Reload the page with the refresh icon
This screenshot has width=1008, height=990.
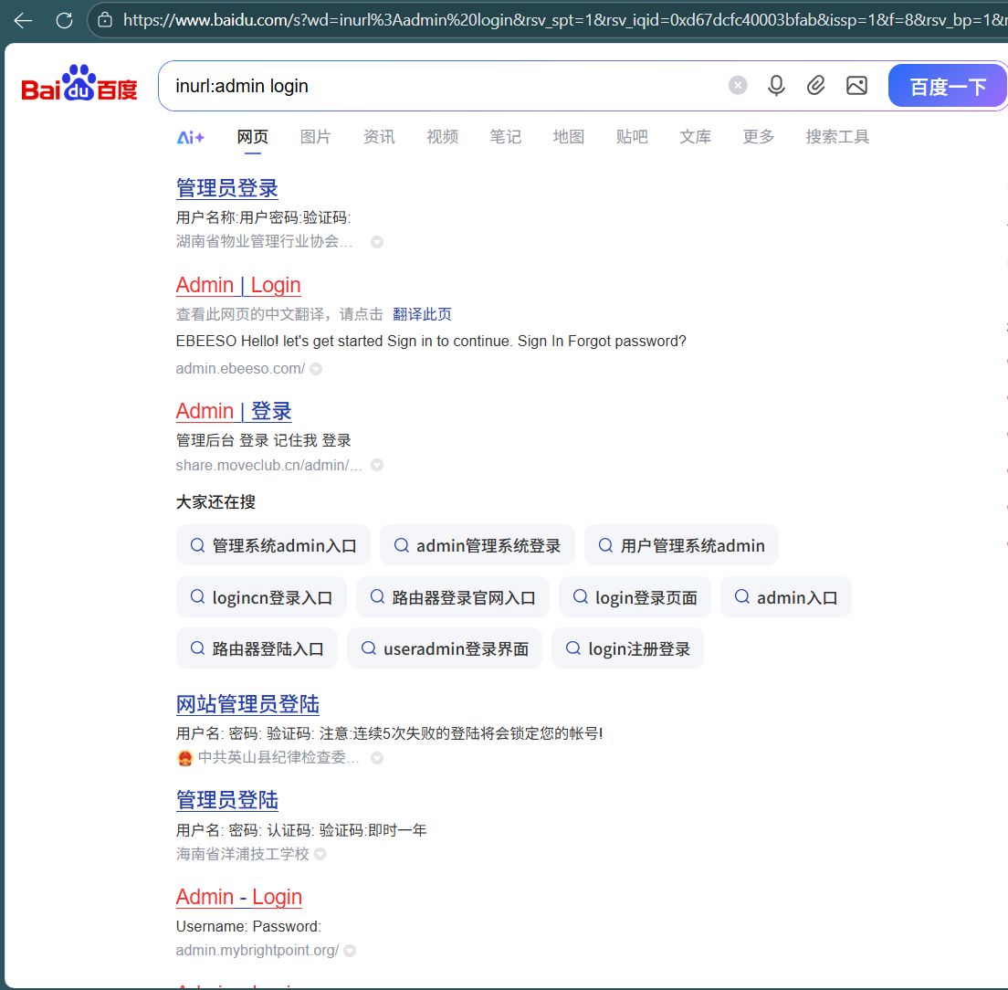pyautogui.click(x=64, y=21)
